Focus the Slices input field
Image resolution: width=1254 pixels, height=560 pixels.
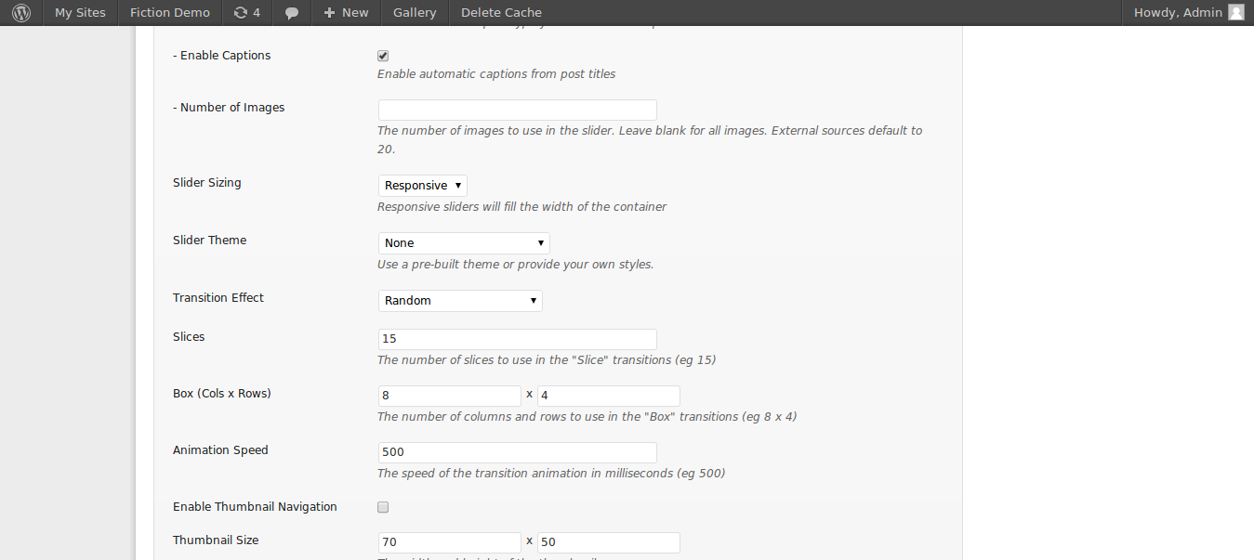(x=517, y=339)
